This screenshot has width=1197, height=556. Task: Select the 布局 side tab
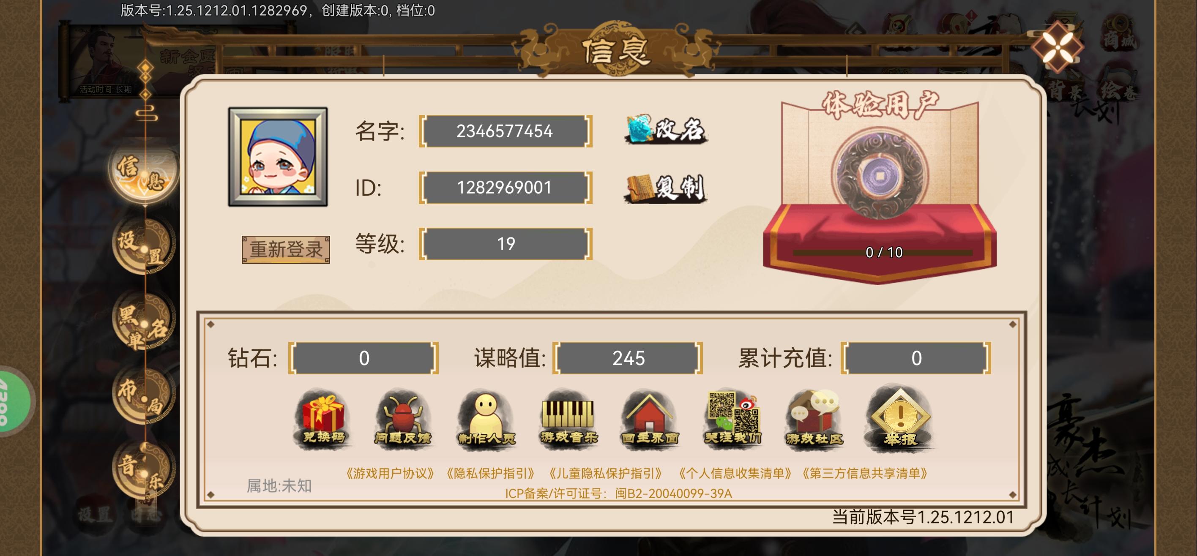point(144,397)
